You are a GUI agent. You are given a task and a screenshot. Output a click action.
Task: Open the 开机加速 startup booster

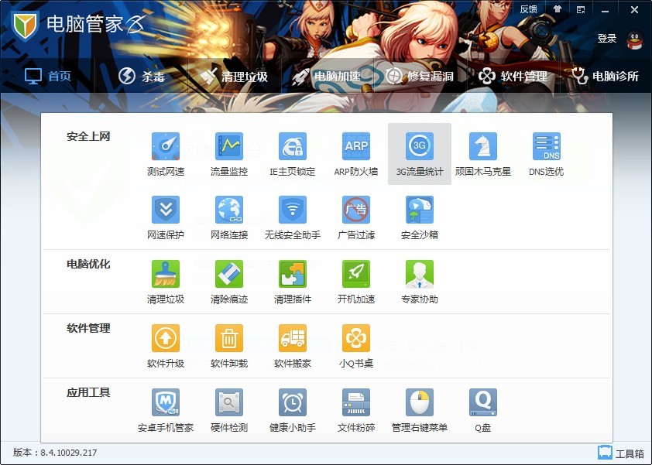pyautogui.click(x=356, y=274)
